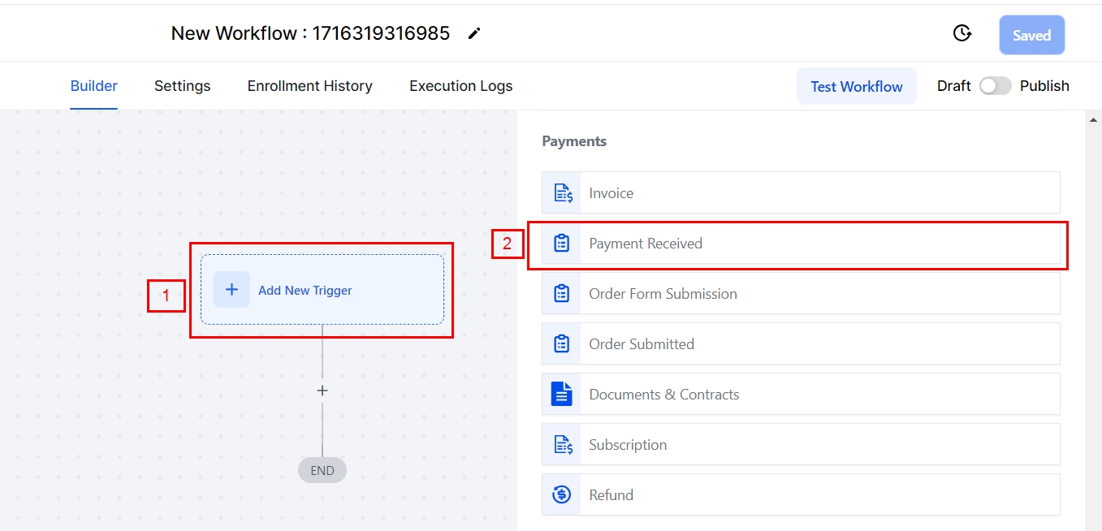Click the Subscription trigger icon

tap(562, 445)
